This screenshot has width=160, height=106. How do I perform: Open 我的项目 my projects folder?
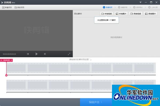(x=19, y=7)
